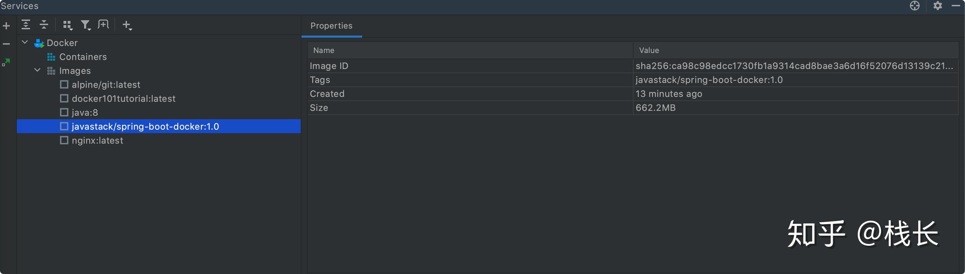
Task: Toggle the nginx:latest image checkbox
Action: pos(64,140)
